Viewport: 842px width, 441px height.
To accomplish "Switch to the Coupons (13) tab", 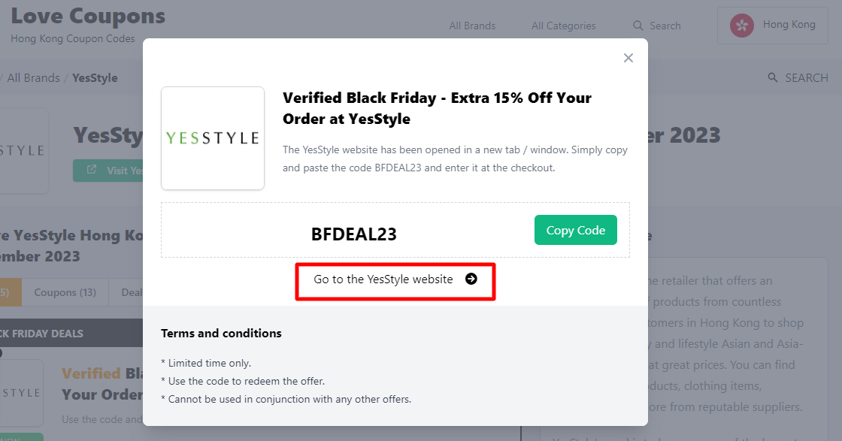I will point(65,292).
